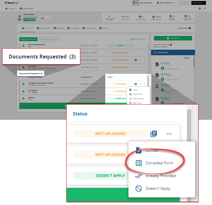Open the Paul Preparer account menu
Screen dimensions: 212x205
165,3
